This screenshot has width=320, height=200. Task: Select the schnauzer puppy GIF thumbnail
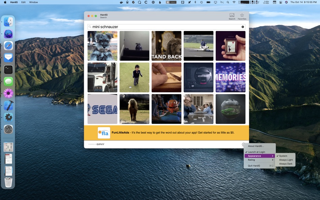102,46
